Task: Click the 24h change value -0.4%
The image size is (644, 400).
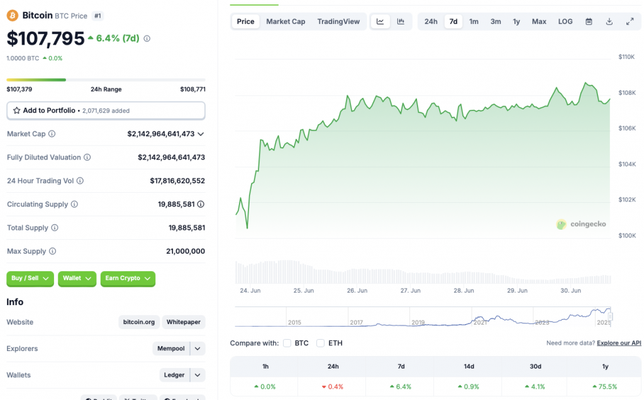Action: pos(333,387)
